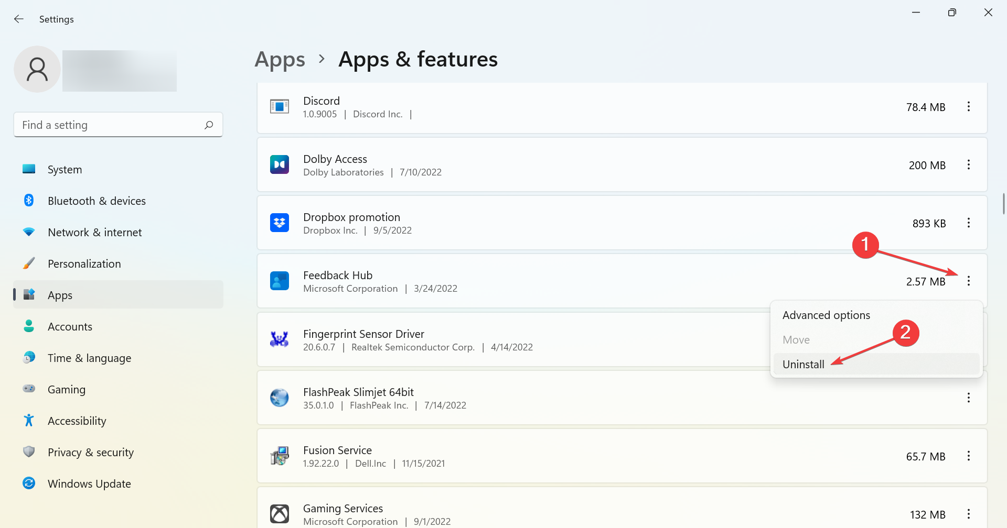Open more options for Fusion Service
Image resolution: width=1007 pixels, height=528 pixels.
969,456
